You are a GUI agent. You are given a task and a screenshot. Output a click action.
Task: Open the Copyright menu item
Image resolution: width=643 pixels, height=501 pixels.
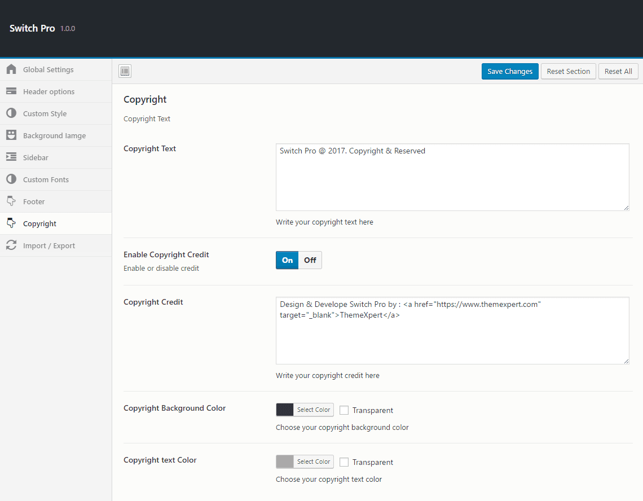[x=39, y=223]
